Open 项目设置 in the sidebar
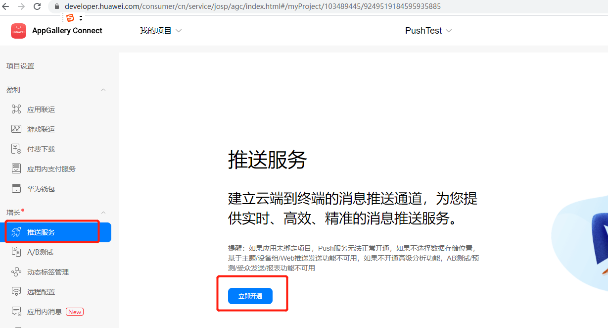Screen dimensions: 608x328 (20, 66)
